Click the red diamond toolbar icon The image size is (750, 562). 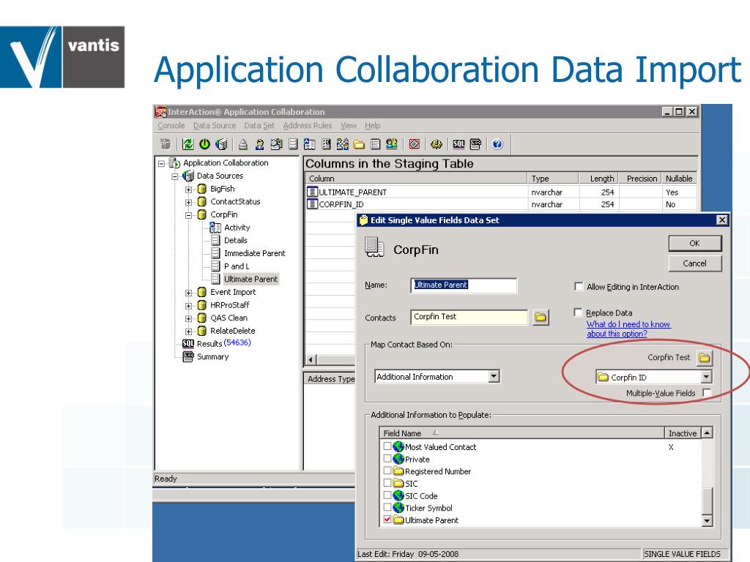415,144
